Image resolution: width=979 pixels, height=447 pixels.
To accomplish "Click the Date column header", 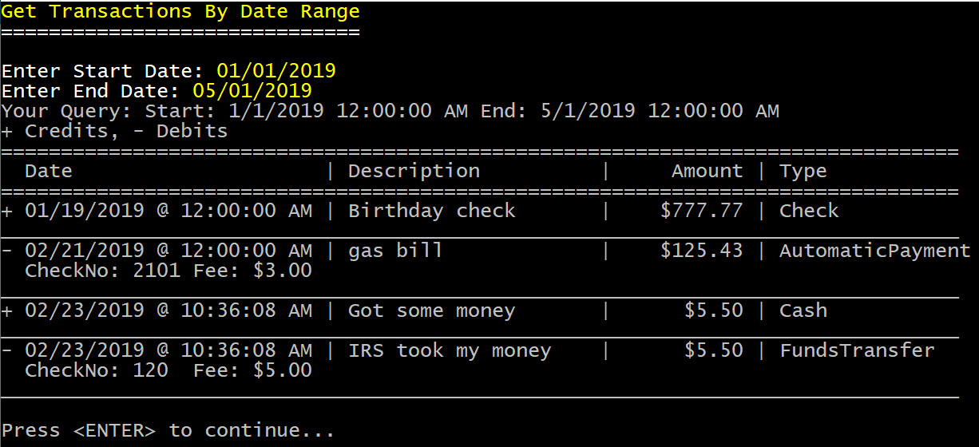I will point(49,171).
